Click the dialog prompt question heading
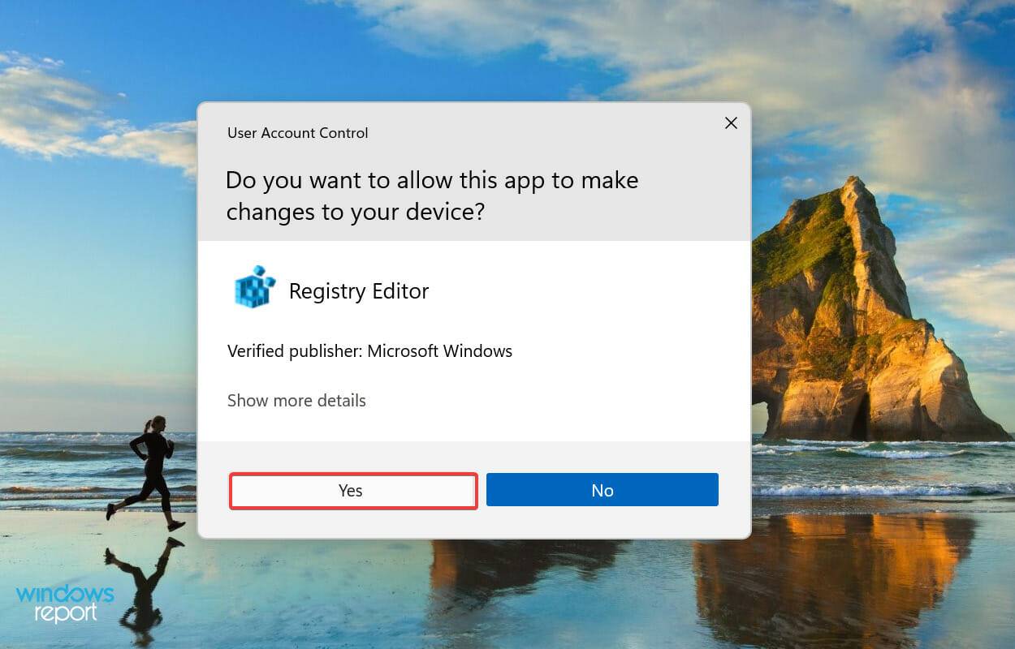1015x649 pixels. point(433,196)
